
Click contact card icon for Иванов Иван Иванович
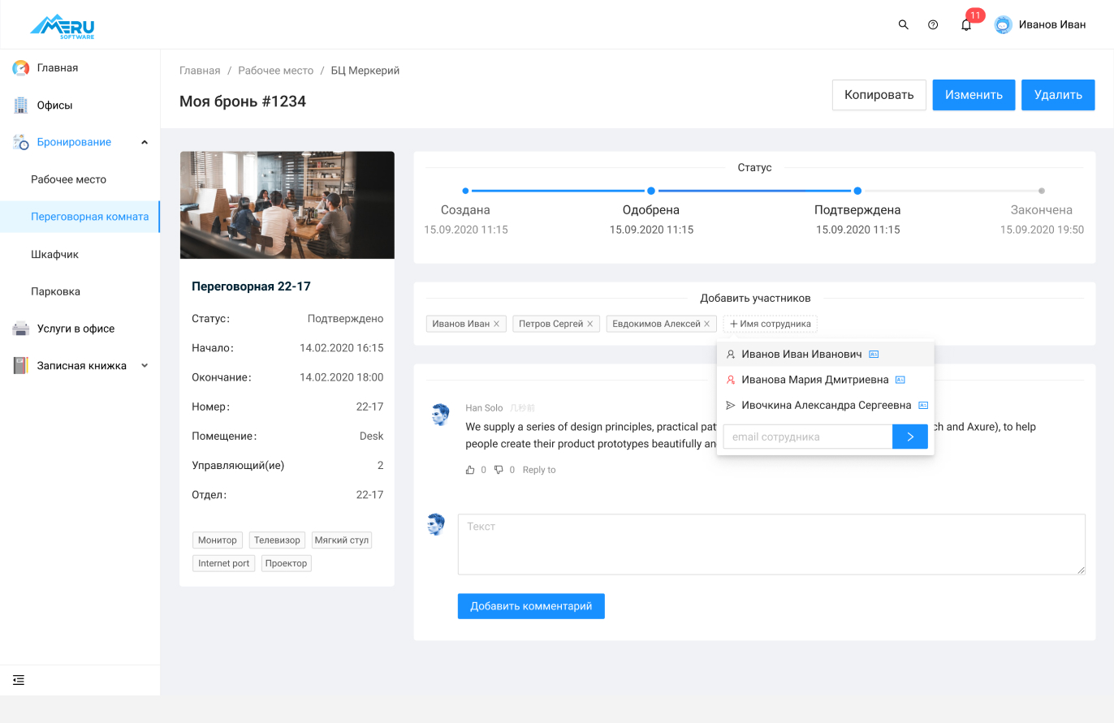point(874,355)
